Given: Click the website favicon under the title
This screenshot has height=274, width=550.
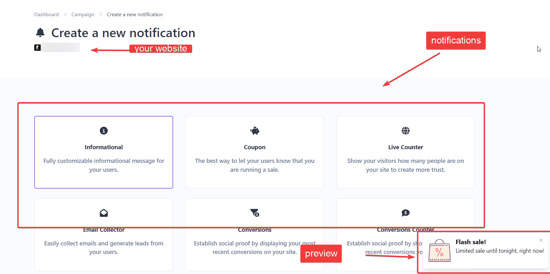Looking at the screenshot, I should (x=37, y=48).
